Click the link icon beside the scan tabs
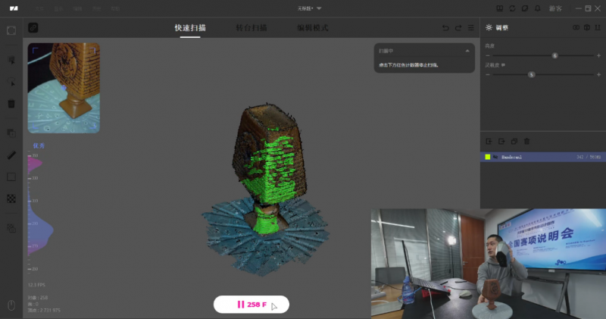Image resolution: width=606 pixels, height=319 pixels. click(33, 28)
